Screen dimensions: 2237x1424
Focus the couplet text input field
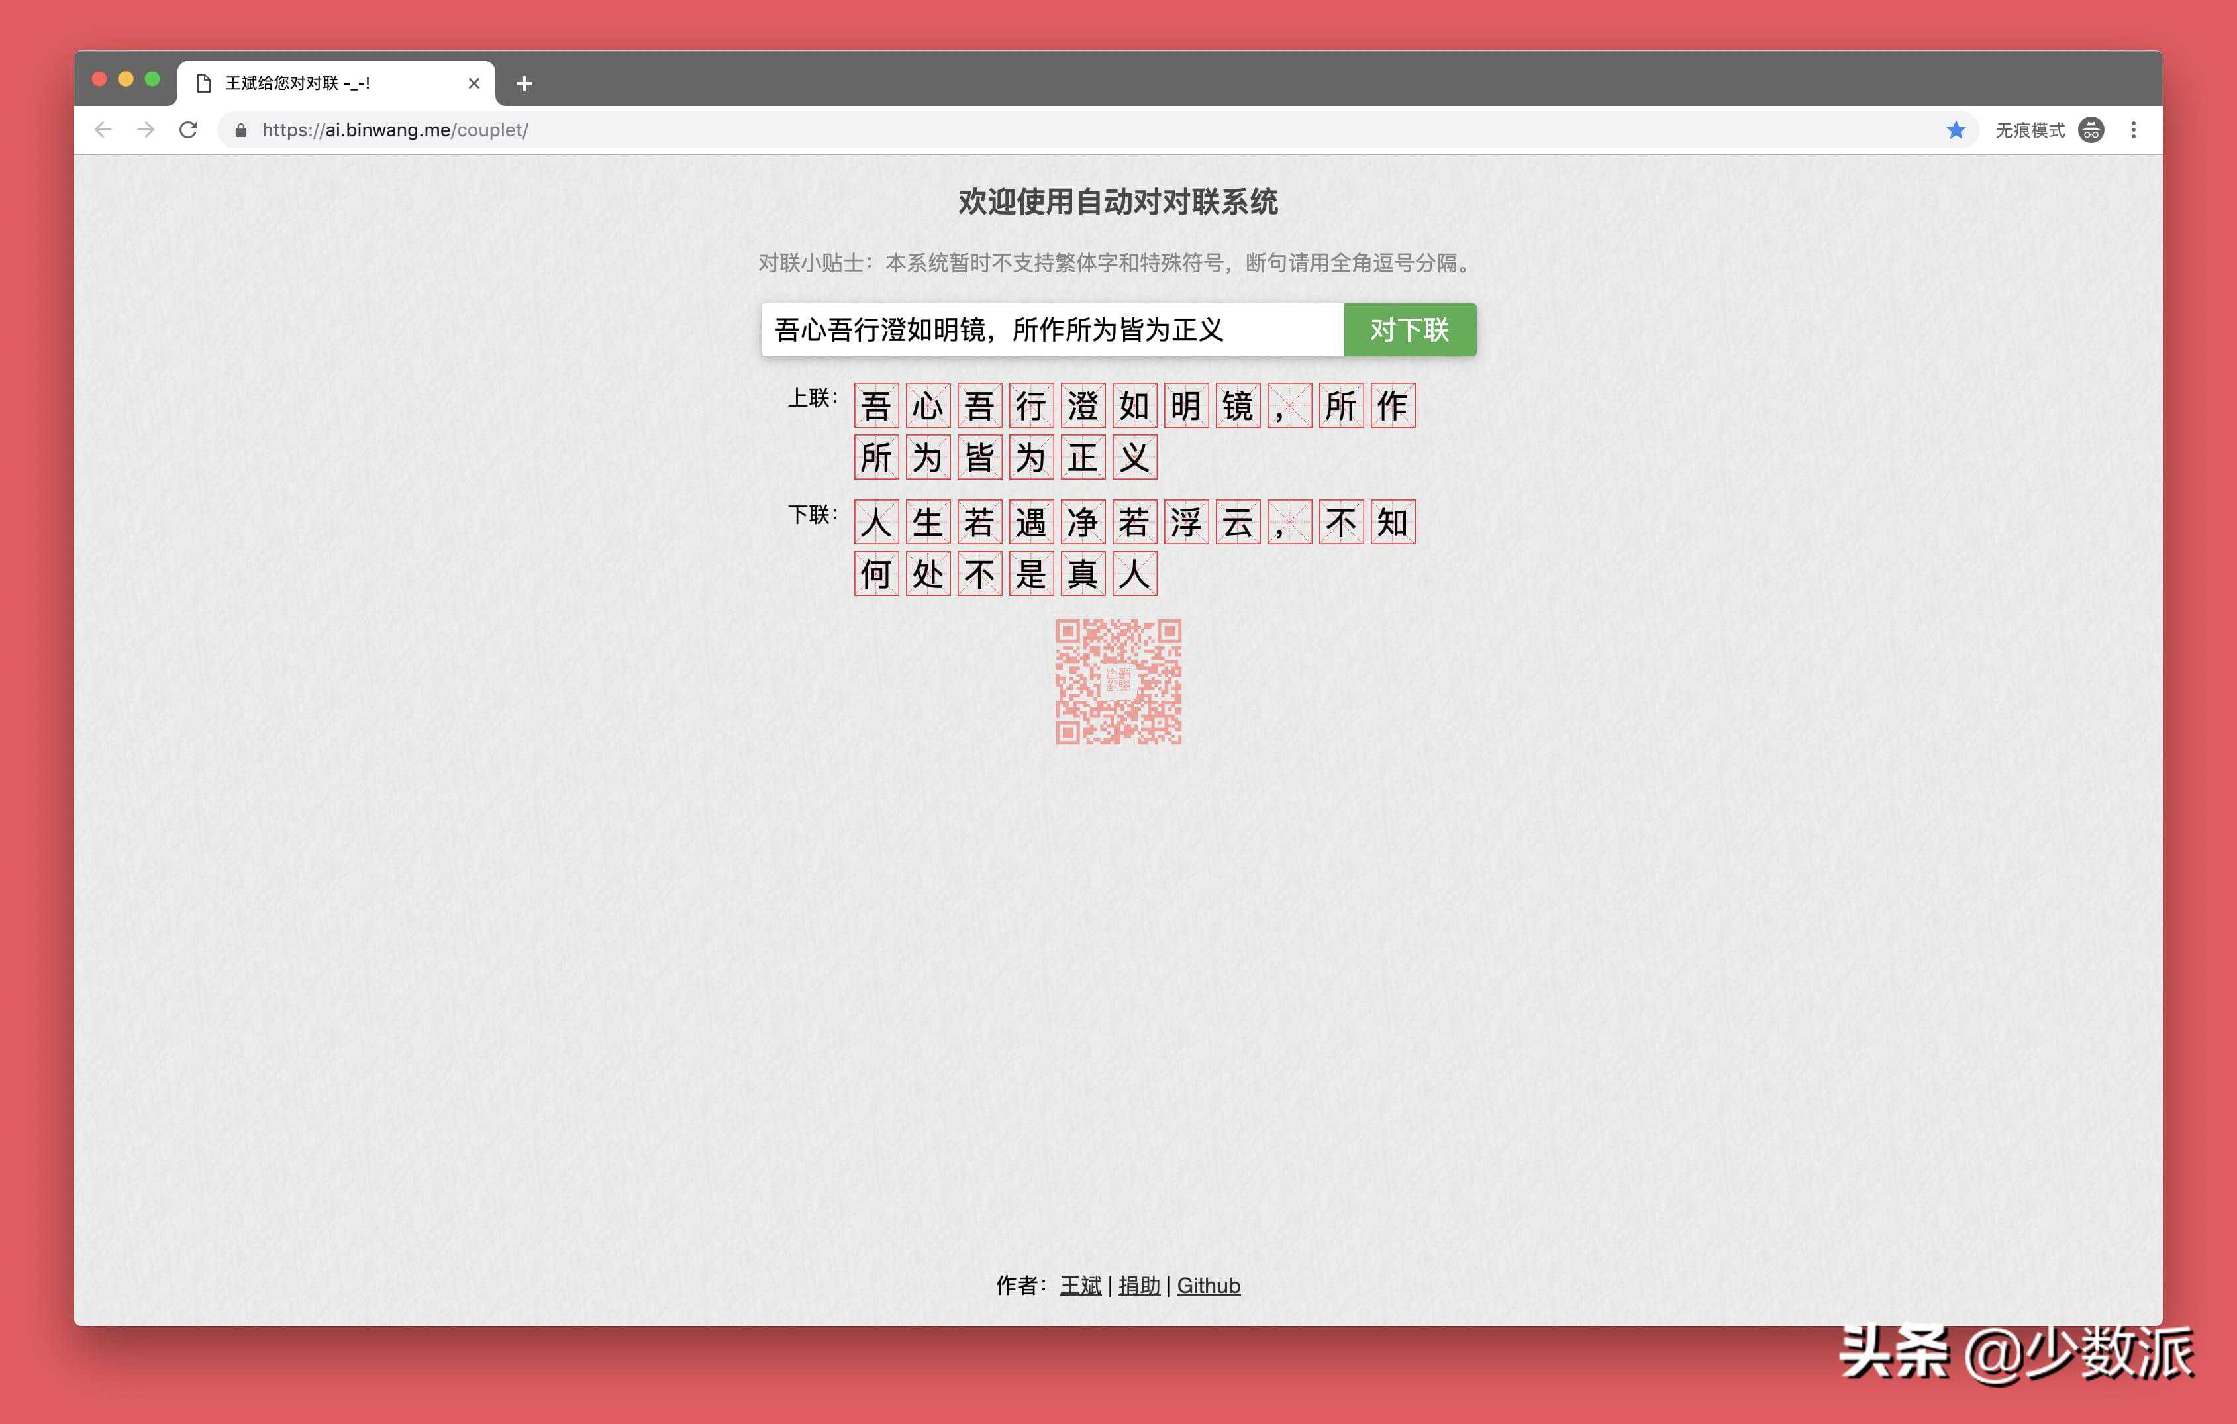(1050, 330)
